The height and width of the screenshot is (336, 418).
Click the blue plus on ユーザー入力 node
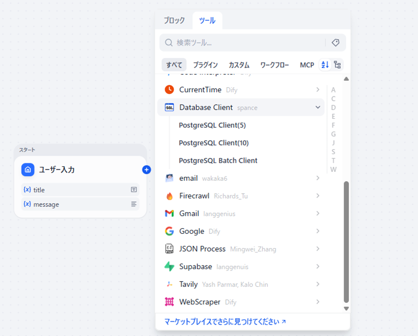146,170
